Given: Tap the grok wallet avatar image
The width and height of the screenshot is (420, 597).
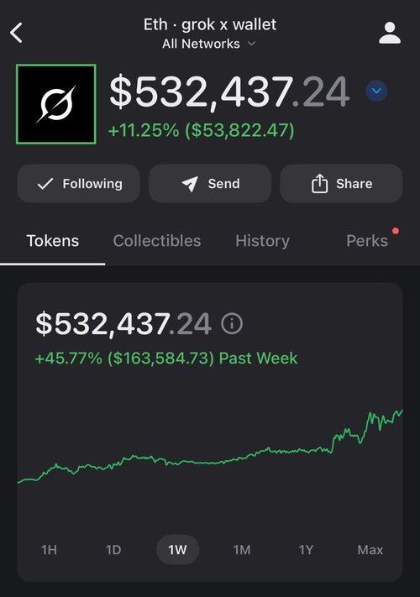Looking at the screenshot, I should coord(56,104).
